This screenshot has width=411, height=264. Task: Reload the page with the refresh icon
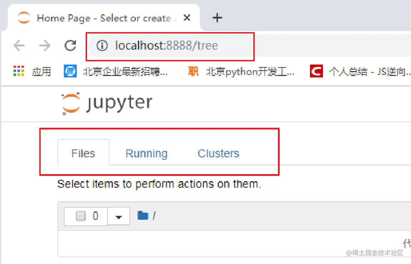tap(70, 45)
